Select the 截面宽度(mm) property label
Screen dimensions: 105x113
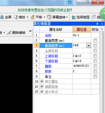pos(55,41)
